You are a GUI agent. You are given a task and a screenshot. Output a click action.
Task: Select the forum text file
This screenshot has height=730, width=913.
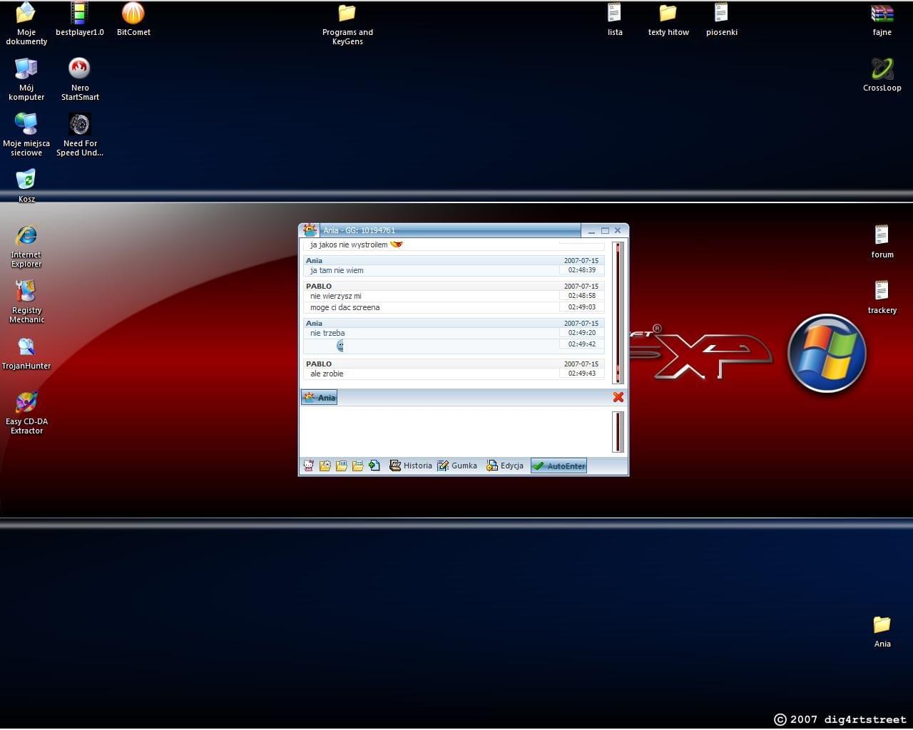point(882,242)
